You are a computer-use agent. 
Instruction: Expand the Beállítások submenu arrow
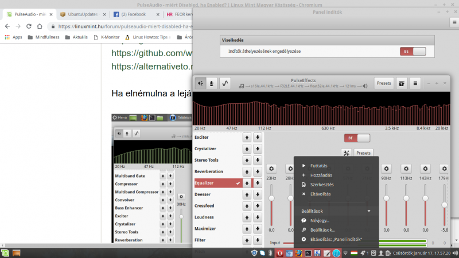[369, 211]
